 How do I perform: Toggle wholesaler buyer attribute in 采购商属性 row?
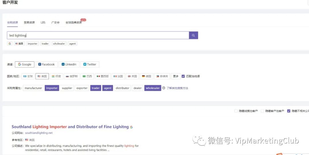coord(153,88)
